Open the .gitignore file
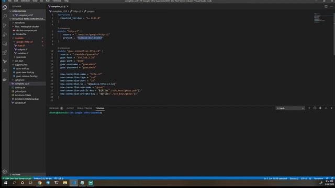335x188 pixels. (x=20, y=80)
